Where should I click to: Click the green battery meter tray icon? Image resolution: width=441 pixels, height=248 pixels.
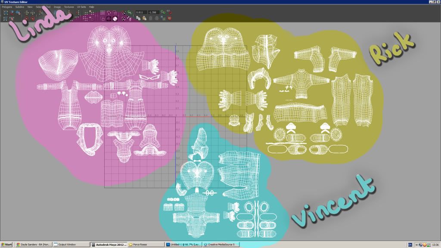429,245
